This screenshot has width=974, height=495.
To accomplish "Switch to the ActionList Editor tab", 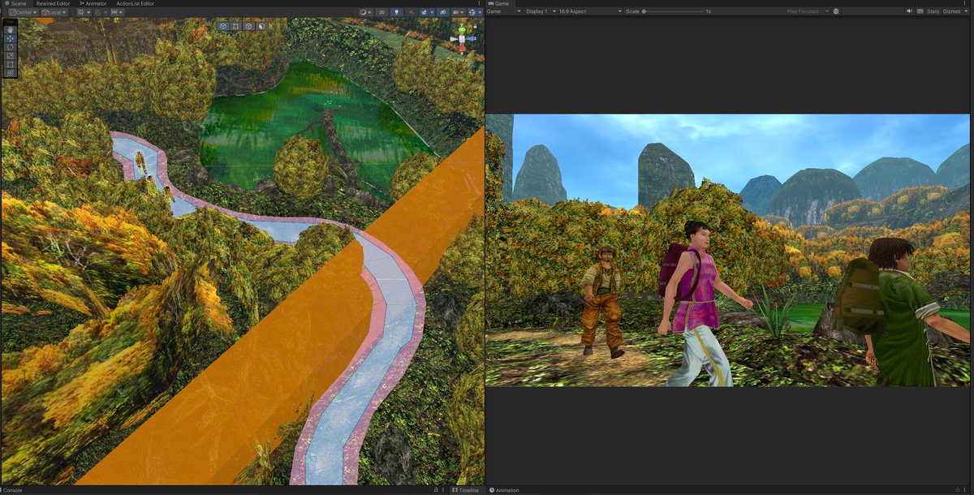I will coord(135,3).
